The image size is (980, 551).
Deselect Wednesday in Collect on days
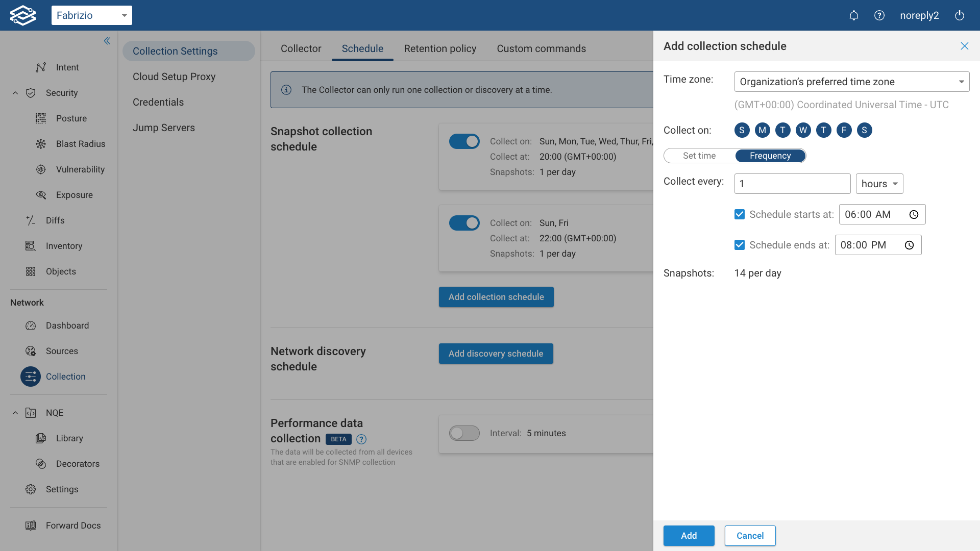pyautogui.click(x=803, y=130)
